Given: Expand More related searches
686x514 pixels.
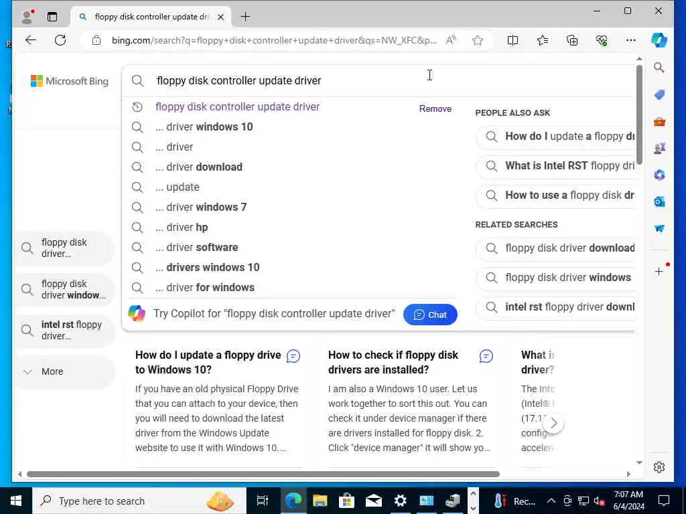Looking at the screenshot, I should point(65,371).
